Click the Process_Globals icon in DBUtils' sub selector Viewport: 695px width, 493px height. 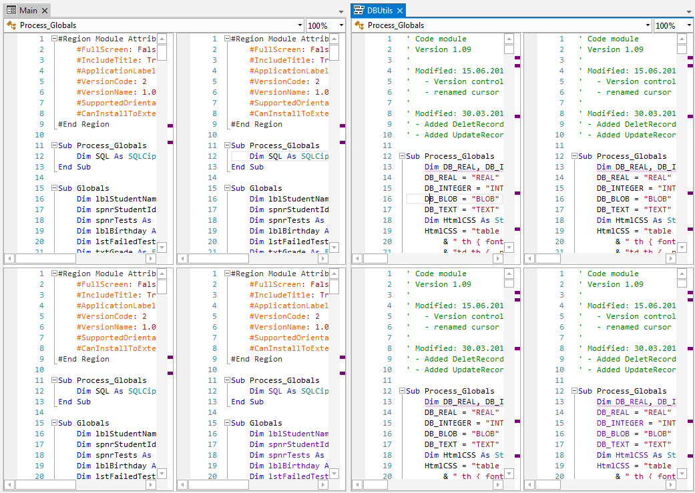point(359,25)
